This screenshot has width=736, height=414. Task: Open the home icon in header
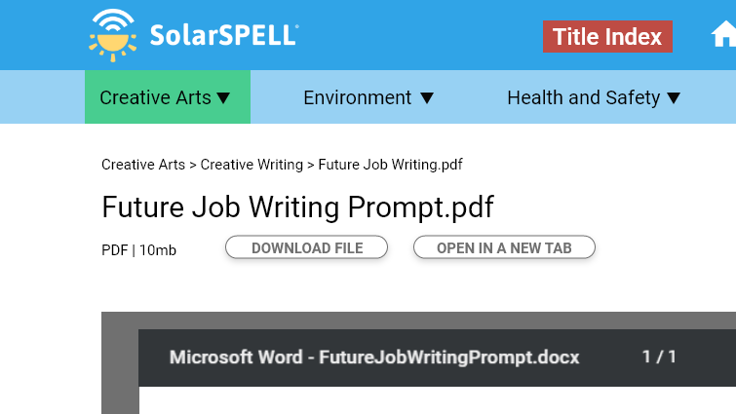pyautogui.click(x=723, y=35)
